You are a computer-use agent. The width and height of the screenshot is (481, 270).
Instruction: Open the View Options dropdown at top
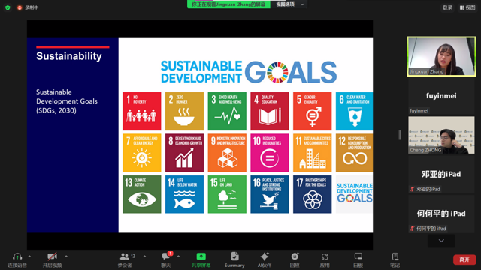pyautogui.click(x=289, y=4)
